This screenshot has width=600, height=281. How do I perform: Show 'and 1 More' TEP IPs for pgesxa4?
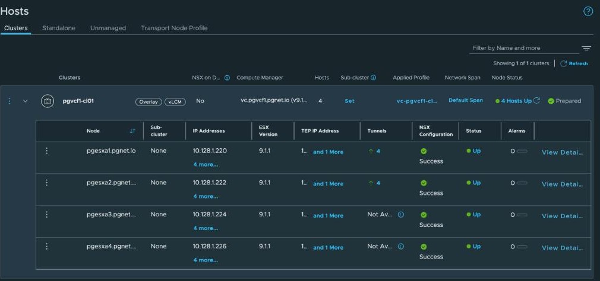click(x=328, y=247)
